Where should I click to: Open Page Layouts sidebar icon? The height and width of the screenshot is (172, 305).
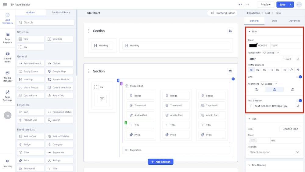(8, 38)
